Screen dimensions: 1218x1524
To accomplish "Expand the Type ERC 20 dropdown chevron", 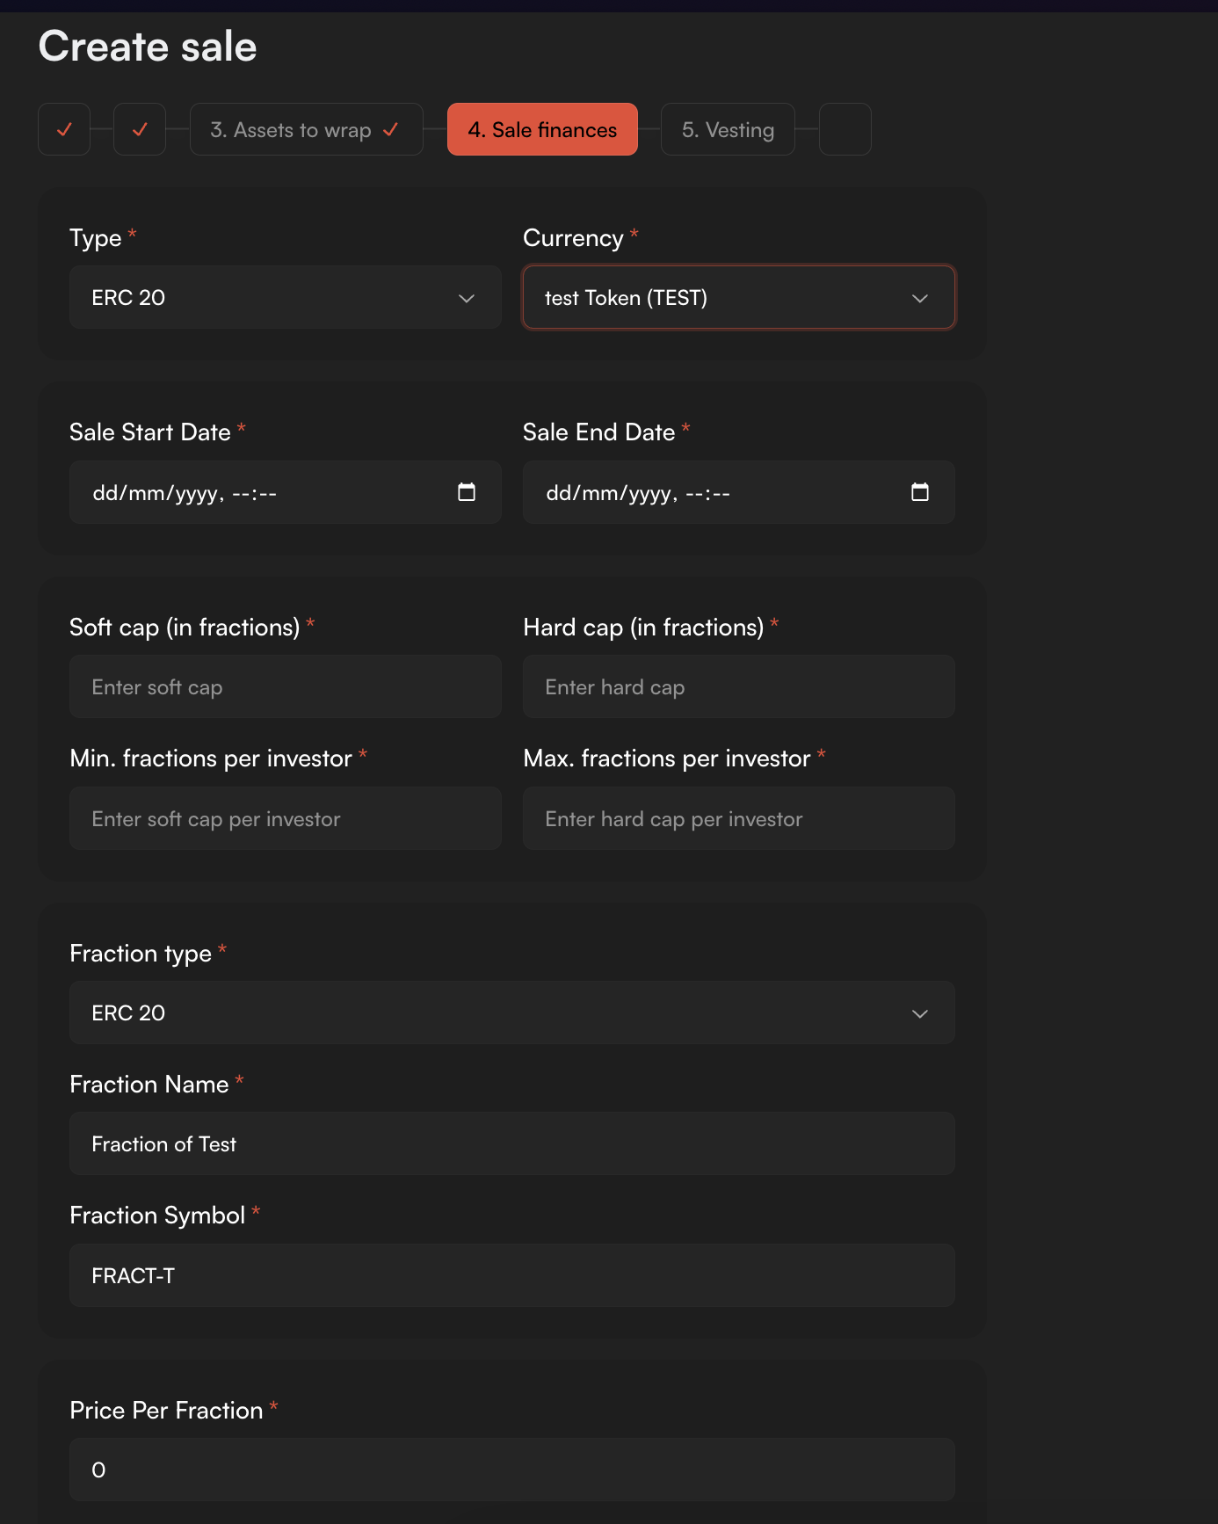I will [467, 298].
